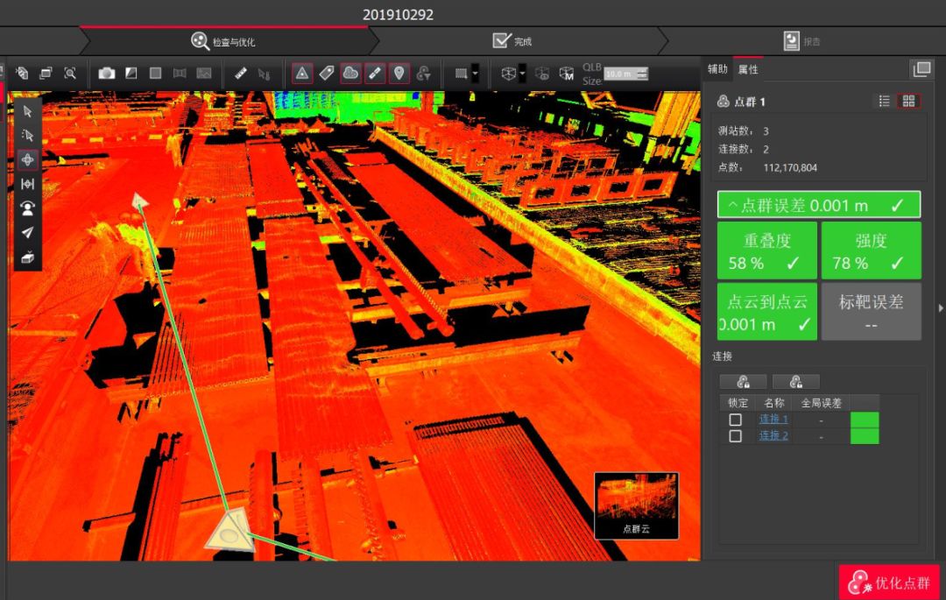Image resolution: width=946 pixels, height=600 pixels.
Task: Click the cube with eye icon
Action: click(x=542, y=74)
